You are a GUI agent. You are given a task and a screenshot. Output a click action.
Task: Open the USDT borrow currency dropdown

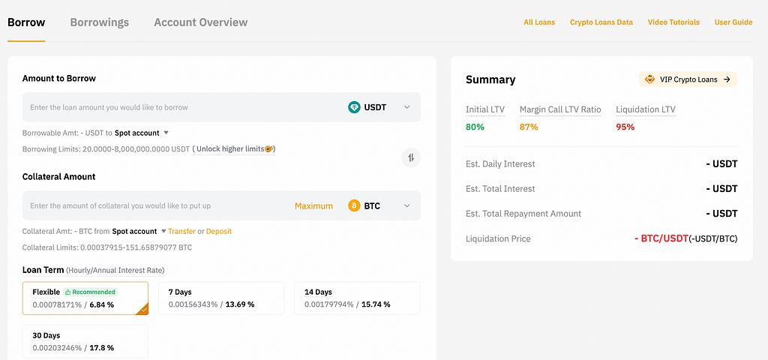(x=407, y=107)
